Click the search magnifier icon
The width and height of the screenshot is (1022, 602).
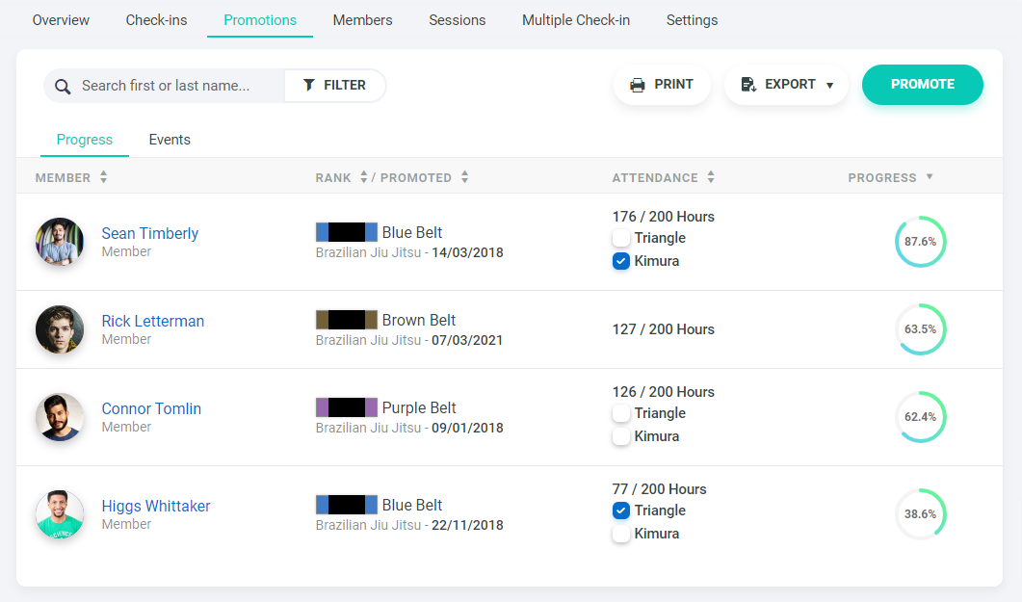coord(63,87)
